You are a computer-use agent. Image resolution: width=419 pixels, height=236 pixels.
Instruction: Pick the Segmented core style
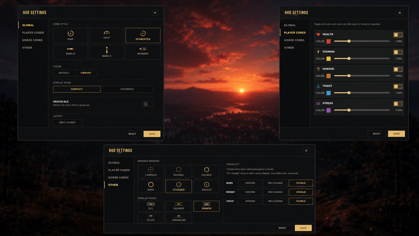143,35
